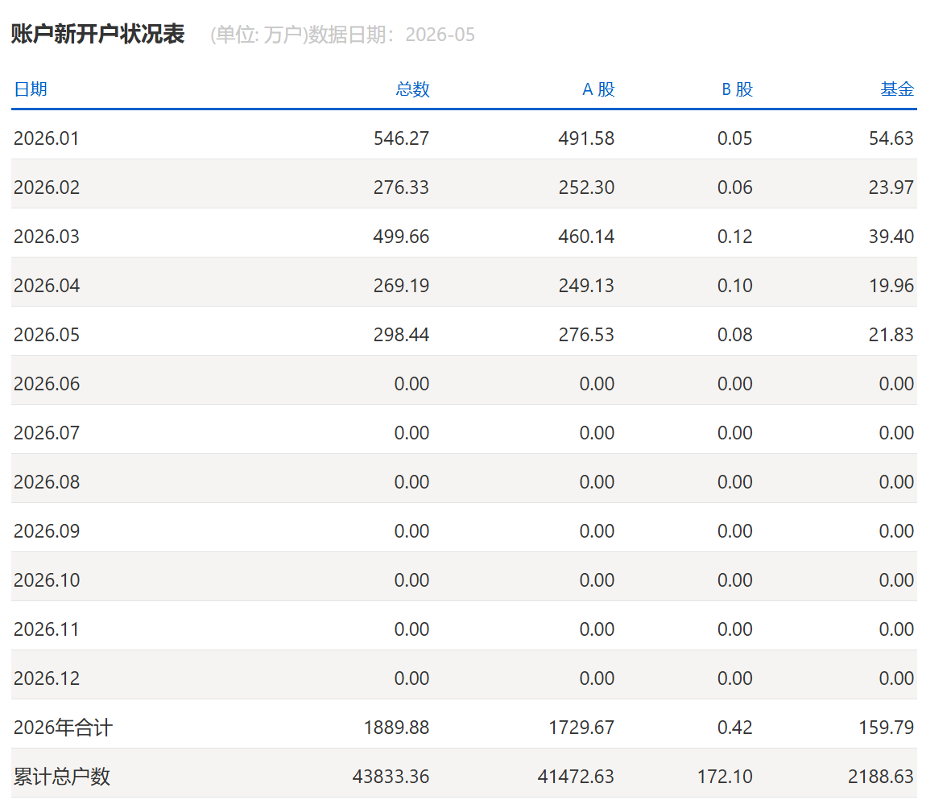Click the 2026年合计 row label
The height and width of the screenshot is (800, 951).
pos(63,728)
